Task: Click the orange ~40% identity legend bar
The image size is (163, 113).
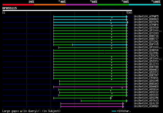Action: (x=50, y=5)
